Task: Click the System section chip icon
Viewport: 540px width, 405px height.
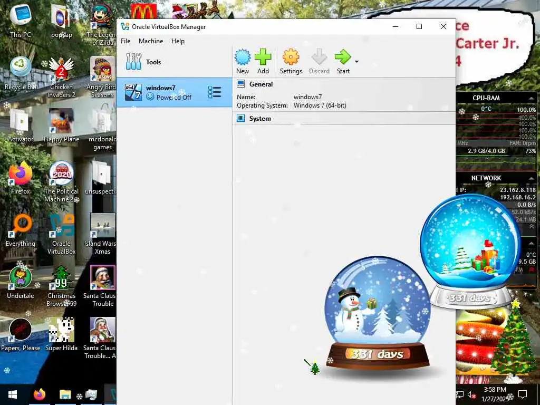Action: pyautogui.click(x=240, y=119)
